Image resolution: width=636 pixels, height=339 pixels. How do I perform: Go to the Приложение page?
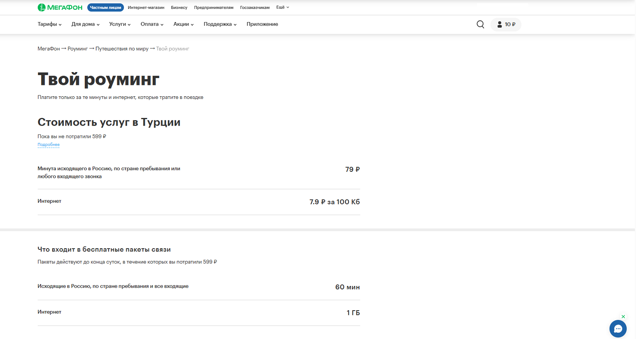pyautogui.click(x=262, y=24)
